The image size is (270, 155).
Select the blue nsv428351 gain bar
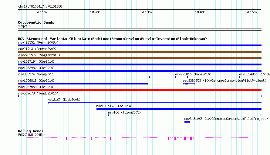click(x=140, y=45)
